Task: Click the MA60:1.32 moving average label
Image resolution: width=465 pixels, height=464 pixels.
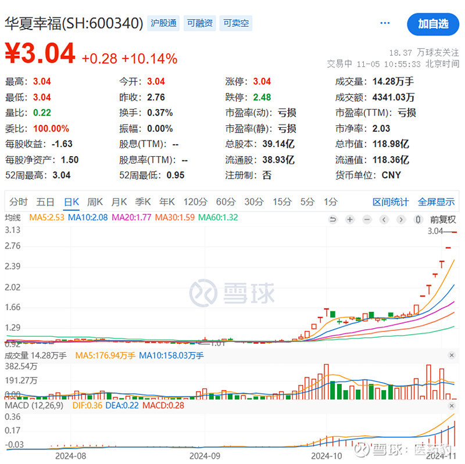Action: pyautogui.click(x=218, y=217)
